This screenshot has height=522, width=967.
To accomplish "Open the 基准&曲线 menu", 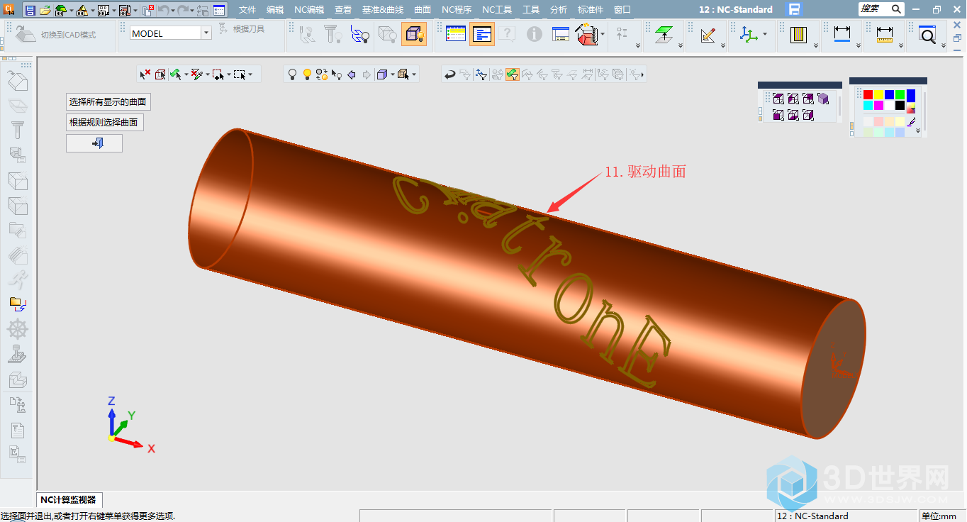I will click(x=382, y=10).
